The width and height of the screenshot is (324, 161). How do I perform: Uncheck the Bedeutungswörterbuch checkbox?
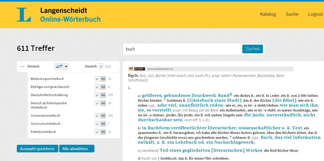click(x=97, y=79)
